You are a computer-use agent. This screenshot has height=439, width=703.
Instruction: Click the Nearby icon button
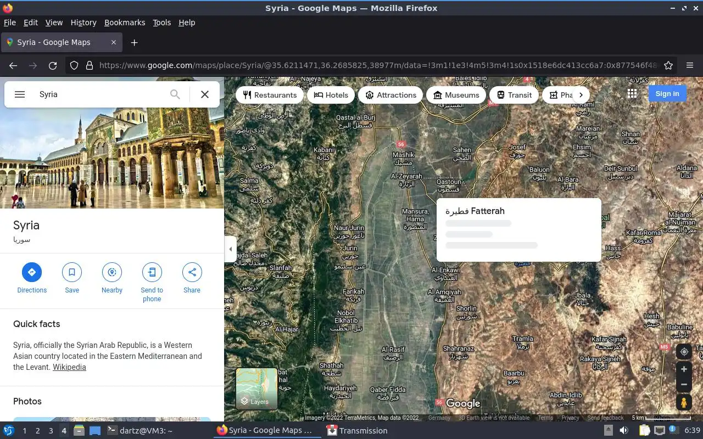coord(112,272)
